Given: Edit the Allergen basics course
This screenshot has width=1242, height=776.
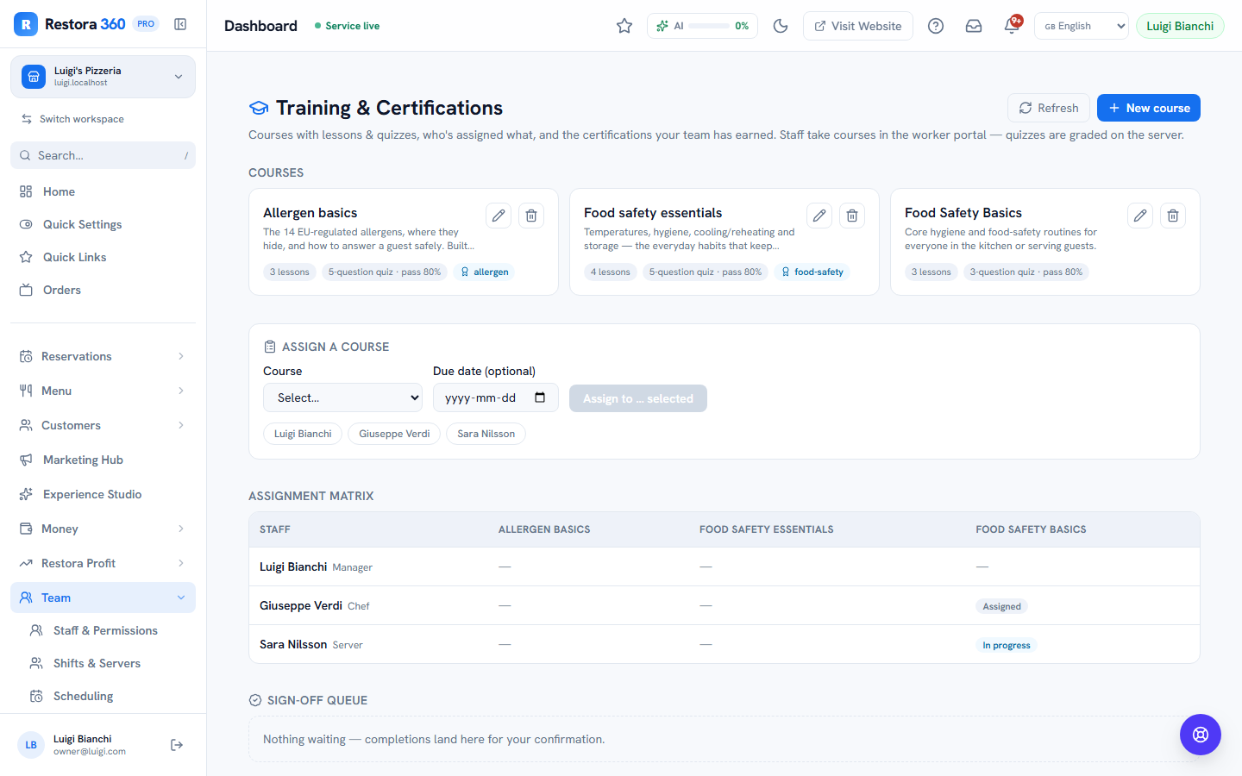Looking at the screenshot, I should click(499, 216).
